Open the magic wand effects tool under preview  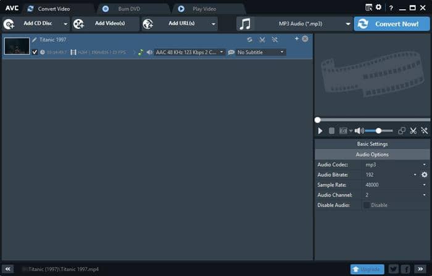pos(424,131)
